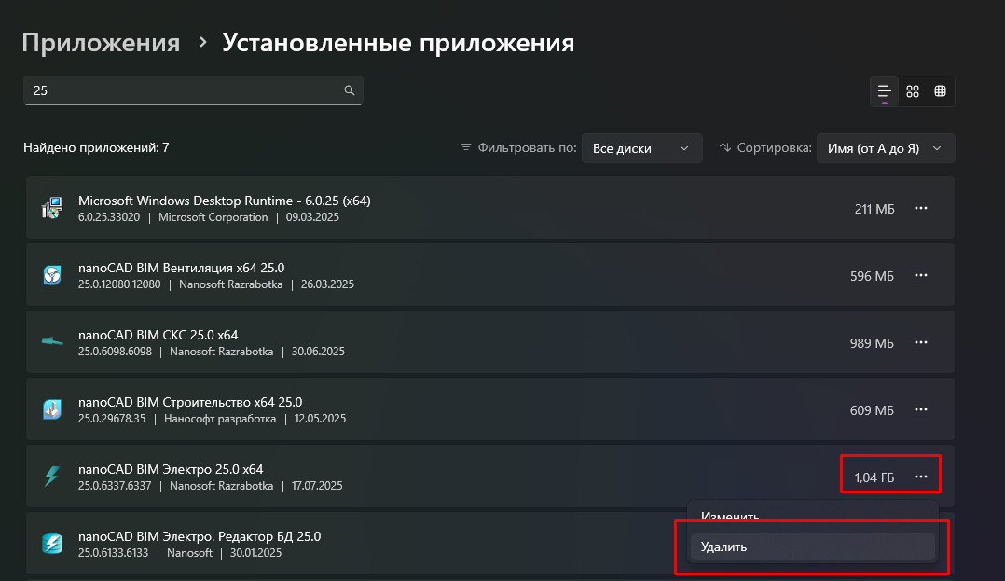
Task: Click the install date 12.05.2025
Action: [x=320, y=419]
